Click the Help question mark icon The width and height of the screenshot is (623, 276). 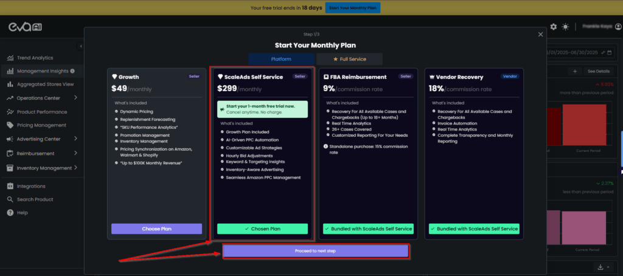pos(10,213)
